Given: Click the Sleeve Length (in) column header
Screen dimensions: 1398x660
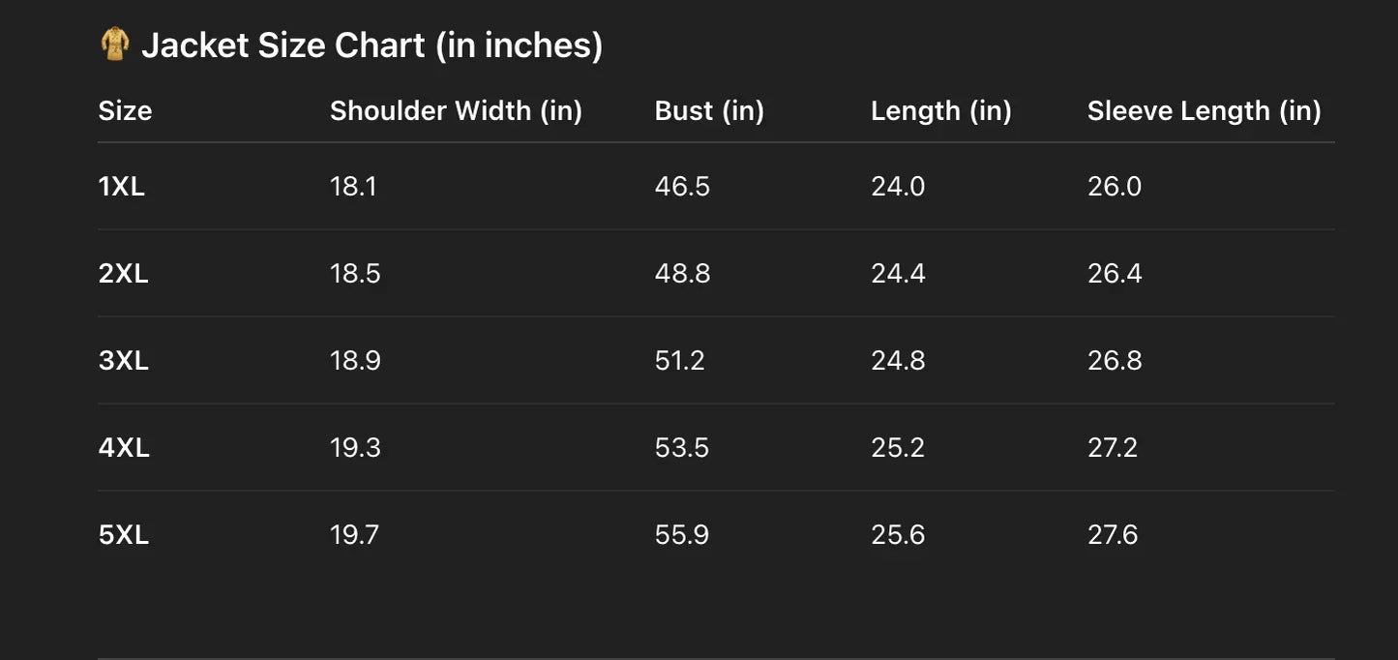Looking at the screenshot, I should click(x=1204, y=111).
